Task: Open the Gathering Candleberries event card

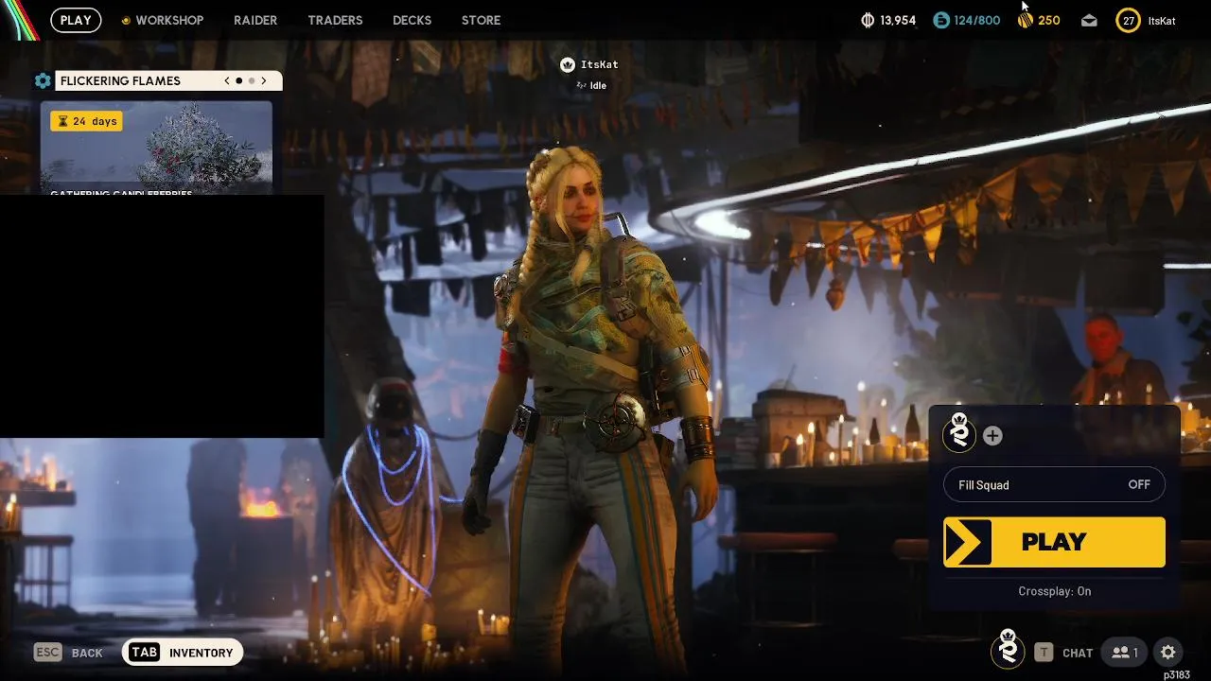Action: point(156,148)
